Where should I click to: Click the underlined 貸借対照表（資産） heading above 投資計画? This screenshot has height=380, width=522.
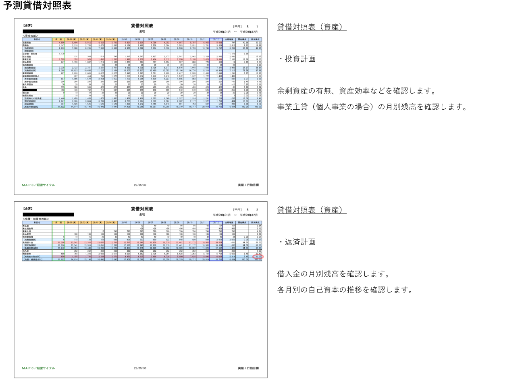click(x=312, y=27)
